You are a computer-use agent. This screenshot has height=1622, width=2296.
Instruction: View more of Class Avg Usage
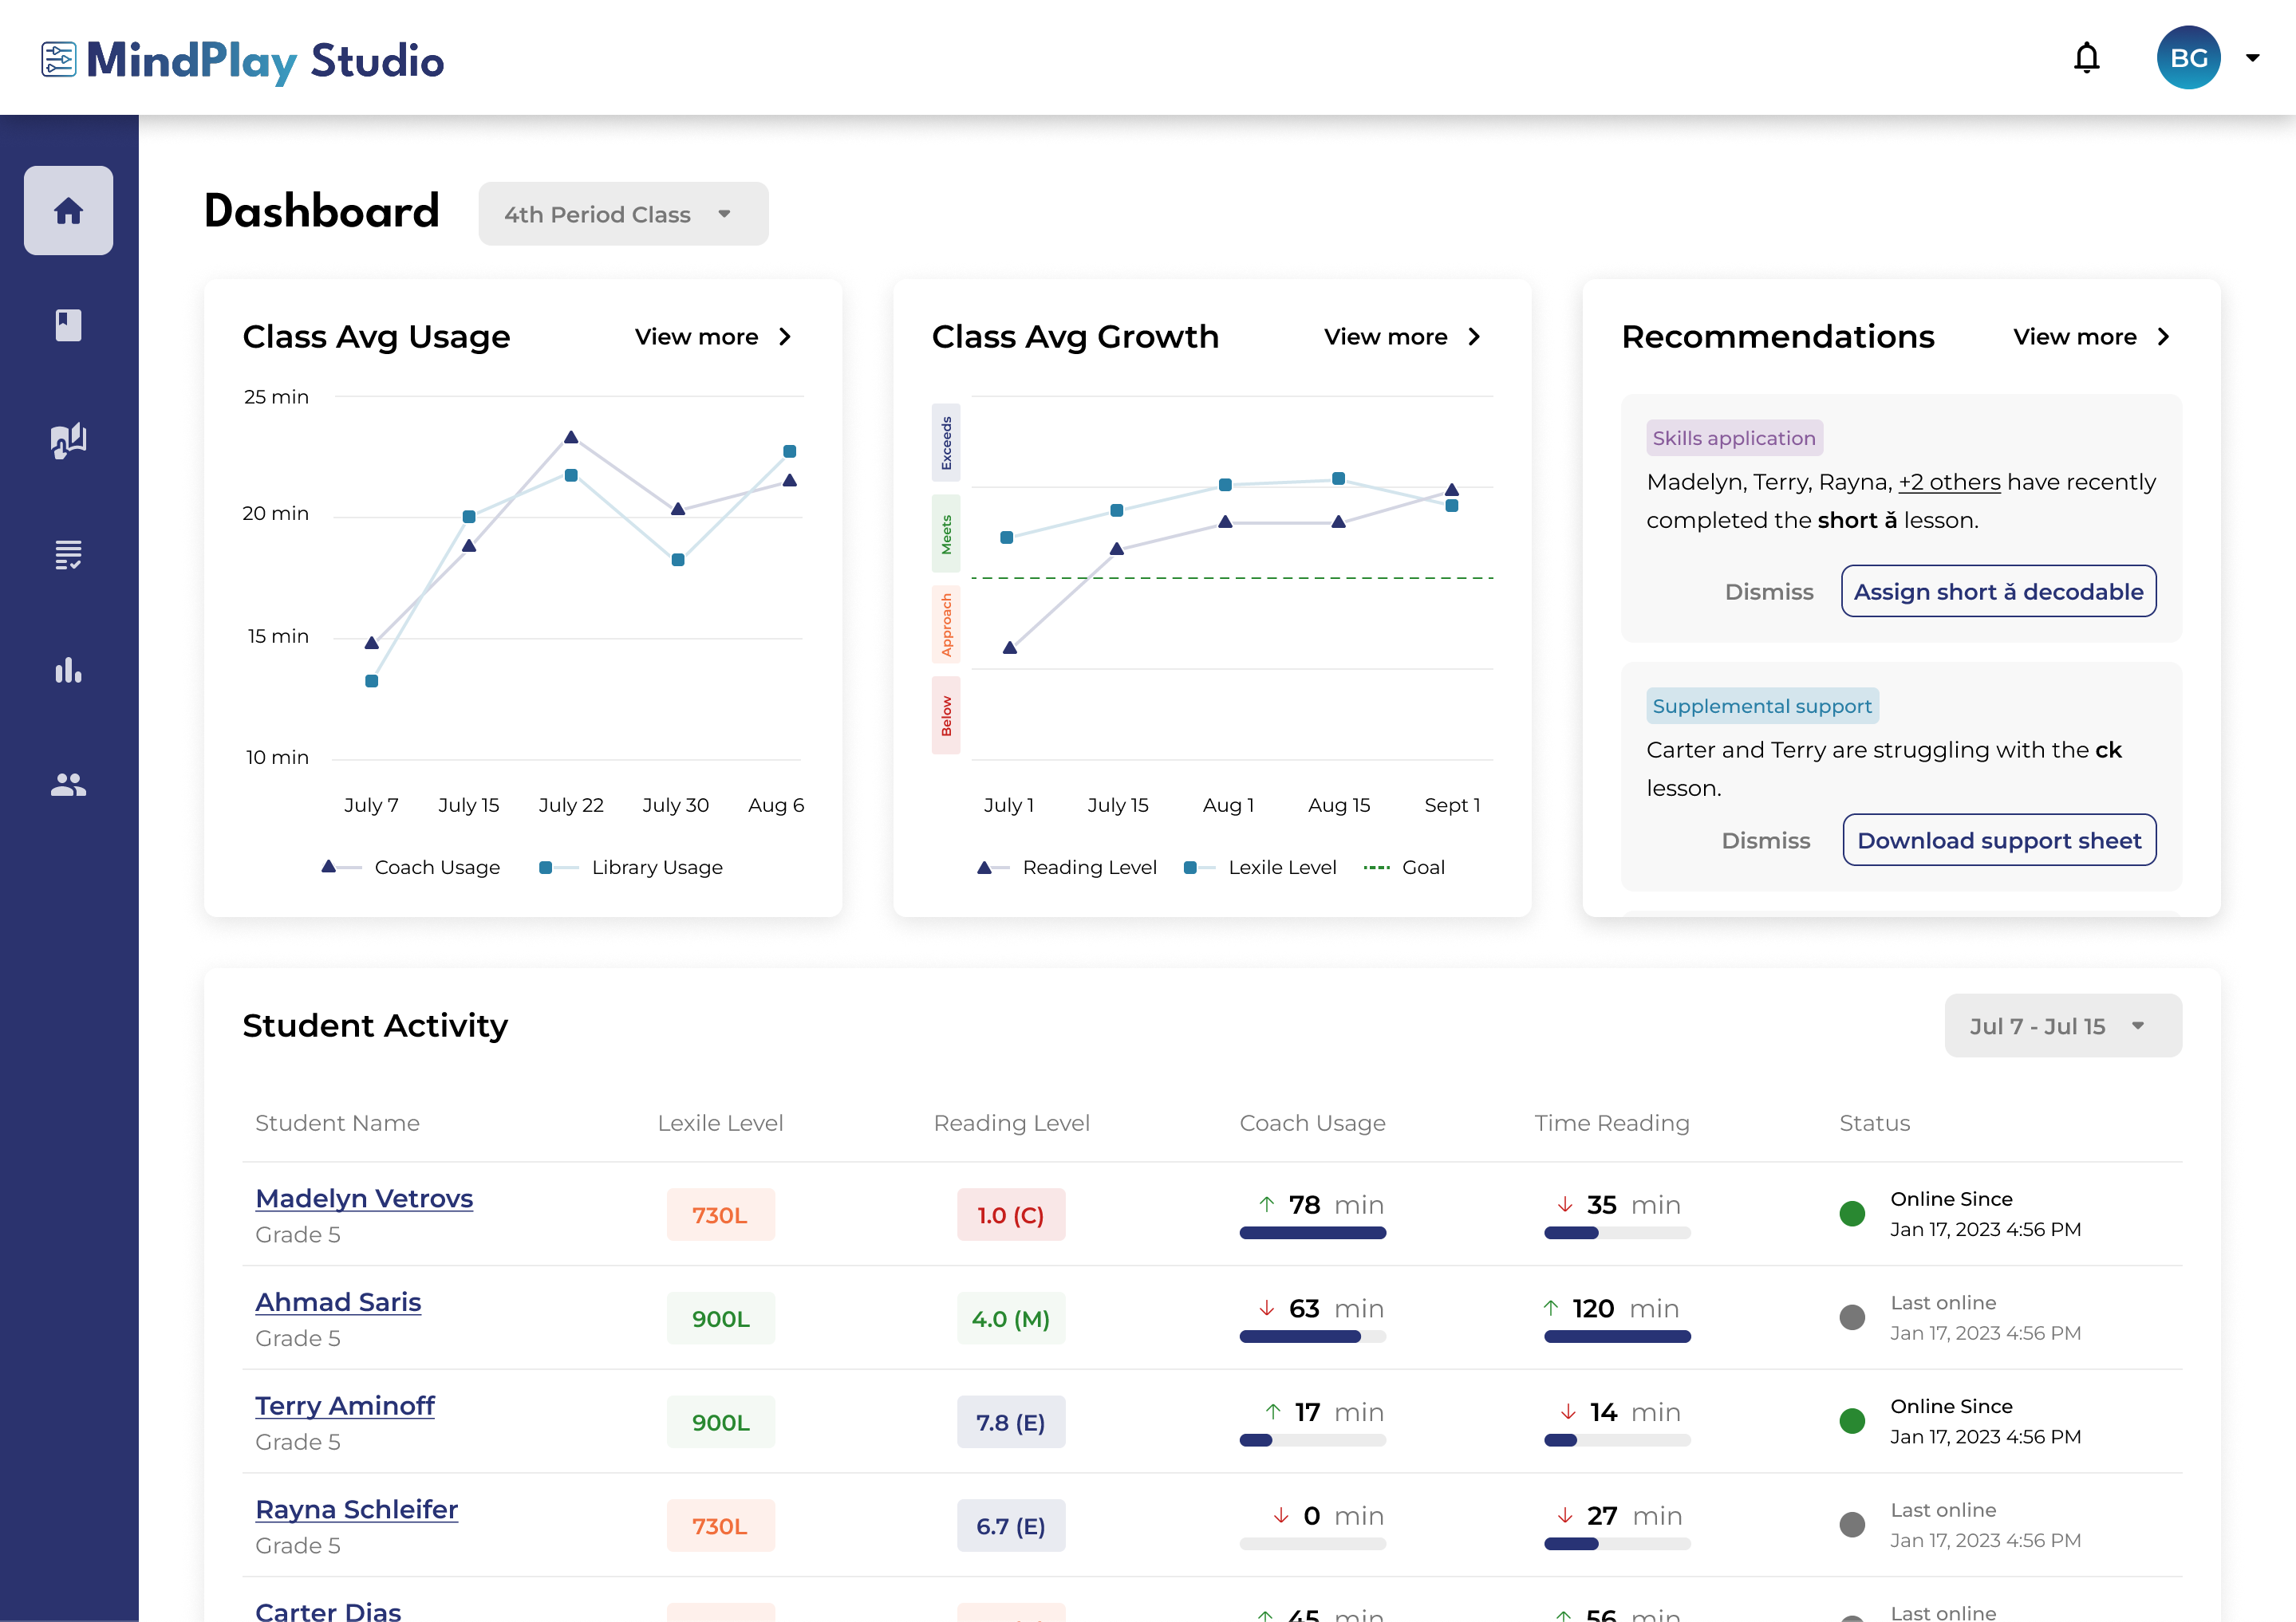713,337
